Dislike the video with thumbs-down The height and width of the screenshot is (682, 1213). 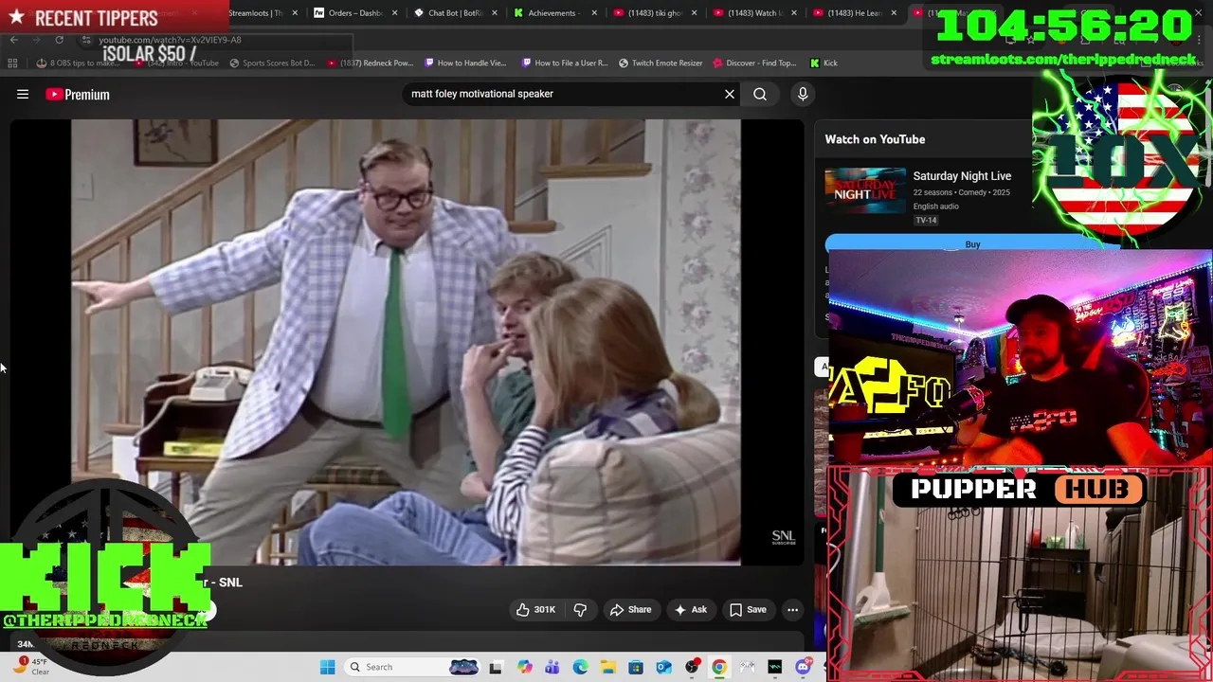pyautogui.click(x=580, y=609)
